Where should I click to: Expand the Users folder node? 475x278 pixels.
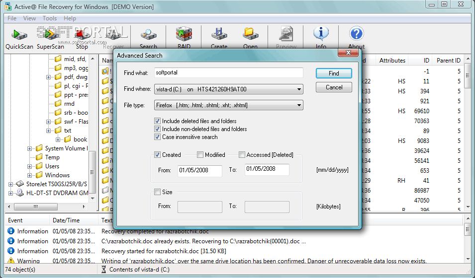[x=29, y=166]
